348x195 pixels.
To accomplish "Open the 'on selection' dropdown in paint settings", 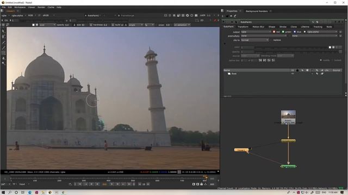I will (x=182, y=25).
